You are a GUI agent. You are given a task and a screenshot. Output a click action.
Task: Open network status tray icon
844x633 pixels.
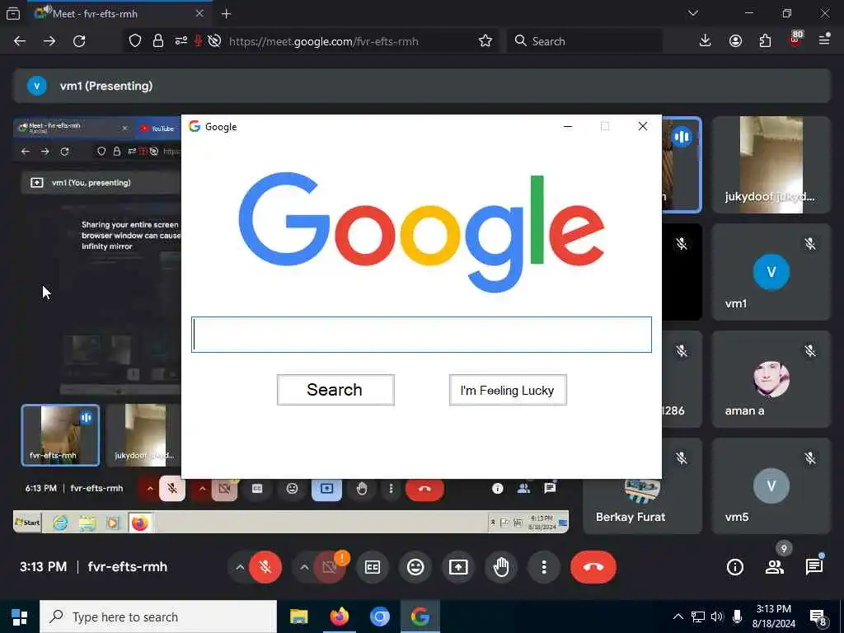(x=697, y=617)
